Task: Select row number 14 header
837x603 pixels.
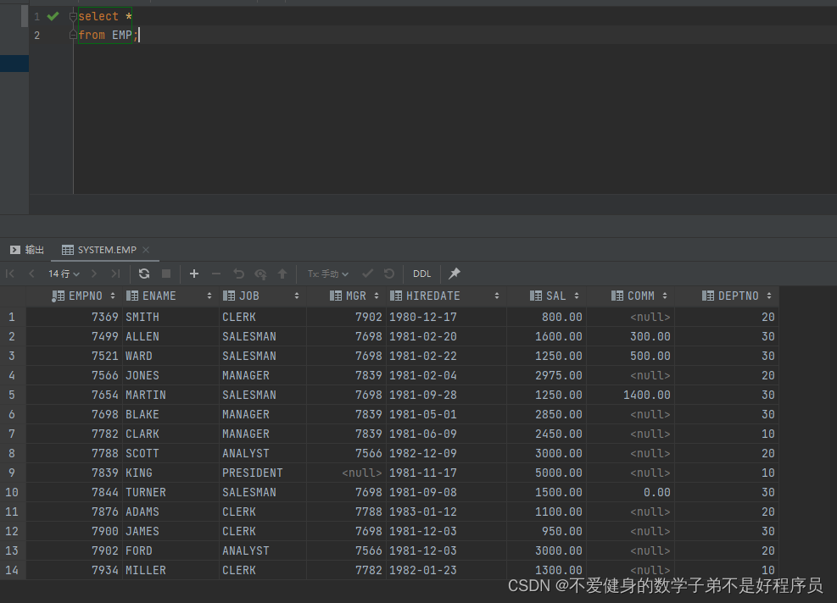Action: (12, 570)
